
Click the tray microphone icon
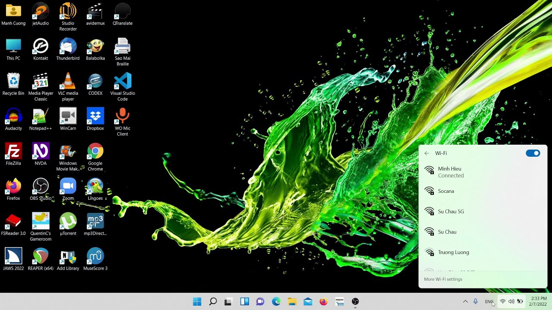pos(476,301)
